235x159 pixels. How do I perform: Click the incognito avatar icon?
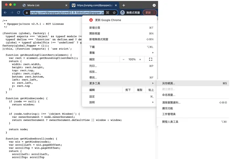(123, 13)
